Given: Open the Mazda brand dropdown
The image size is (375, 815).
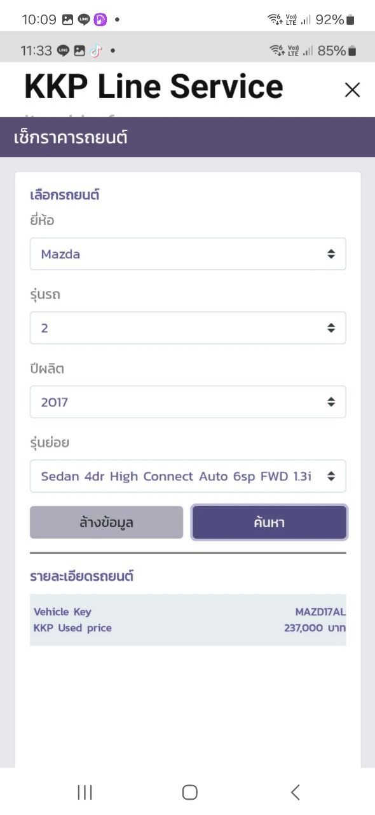Looking at the screenshot, I should click(188, 254).
